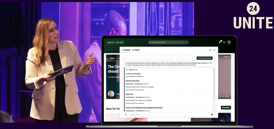The image size is (274, 129).
Task: Collapse the assistant panel with the arrows icon
Action: [214, 50]
